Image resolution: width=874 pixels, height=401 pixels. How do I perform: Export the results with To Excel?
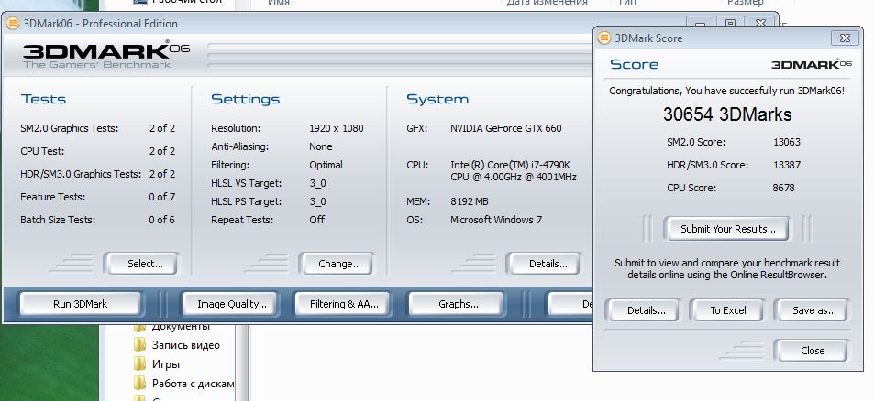click(x=727, y=310)
